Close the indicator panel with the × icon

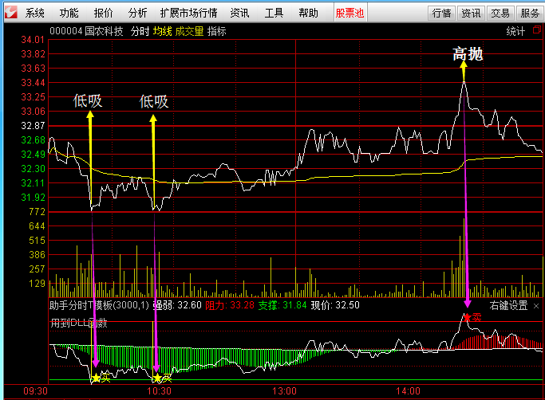pyautogui.click(x=536, y=305)
